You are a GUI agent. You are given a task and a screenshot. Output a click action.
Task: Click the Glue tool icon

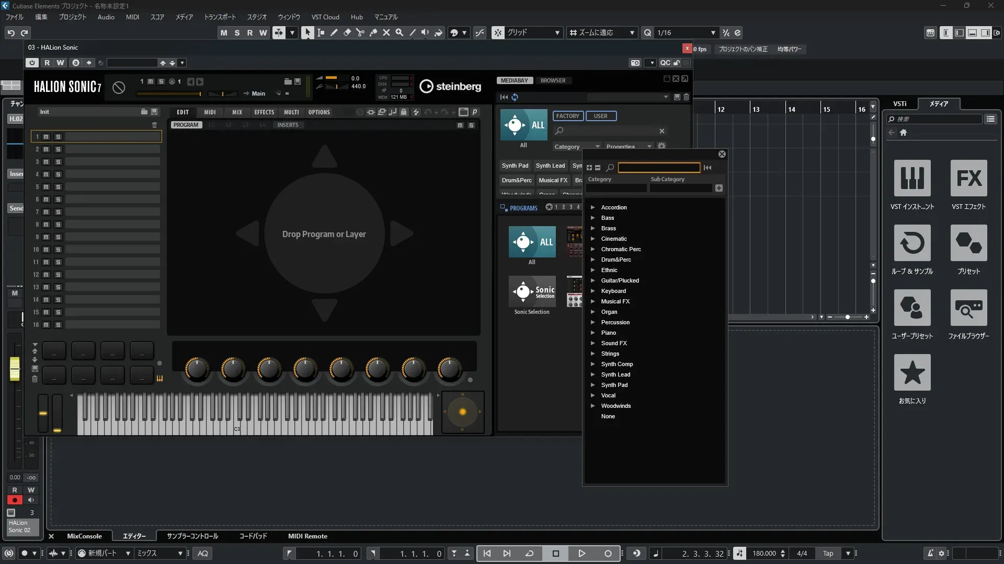coord(373,32)
